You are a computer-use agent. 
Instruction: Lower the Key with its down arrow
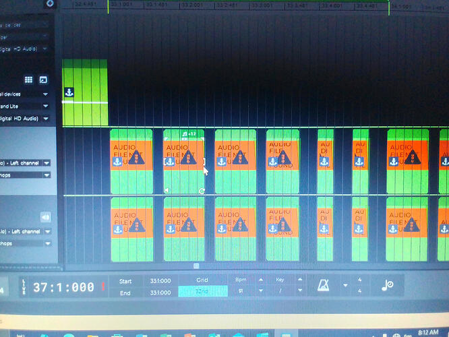[x=300, y=290]
